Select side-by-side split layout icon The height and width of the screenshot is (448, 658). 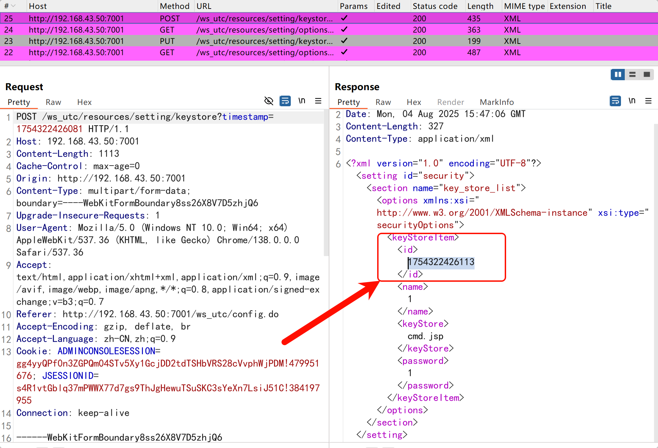(618, 74)
